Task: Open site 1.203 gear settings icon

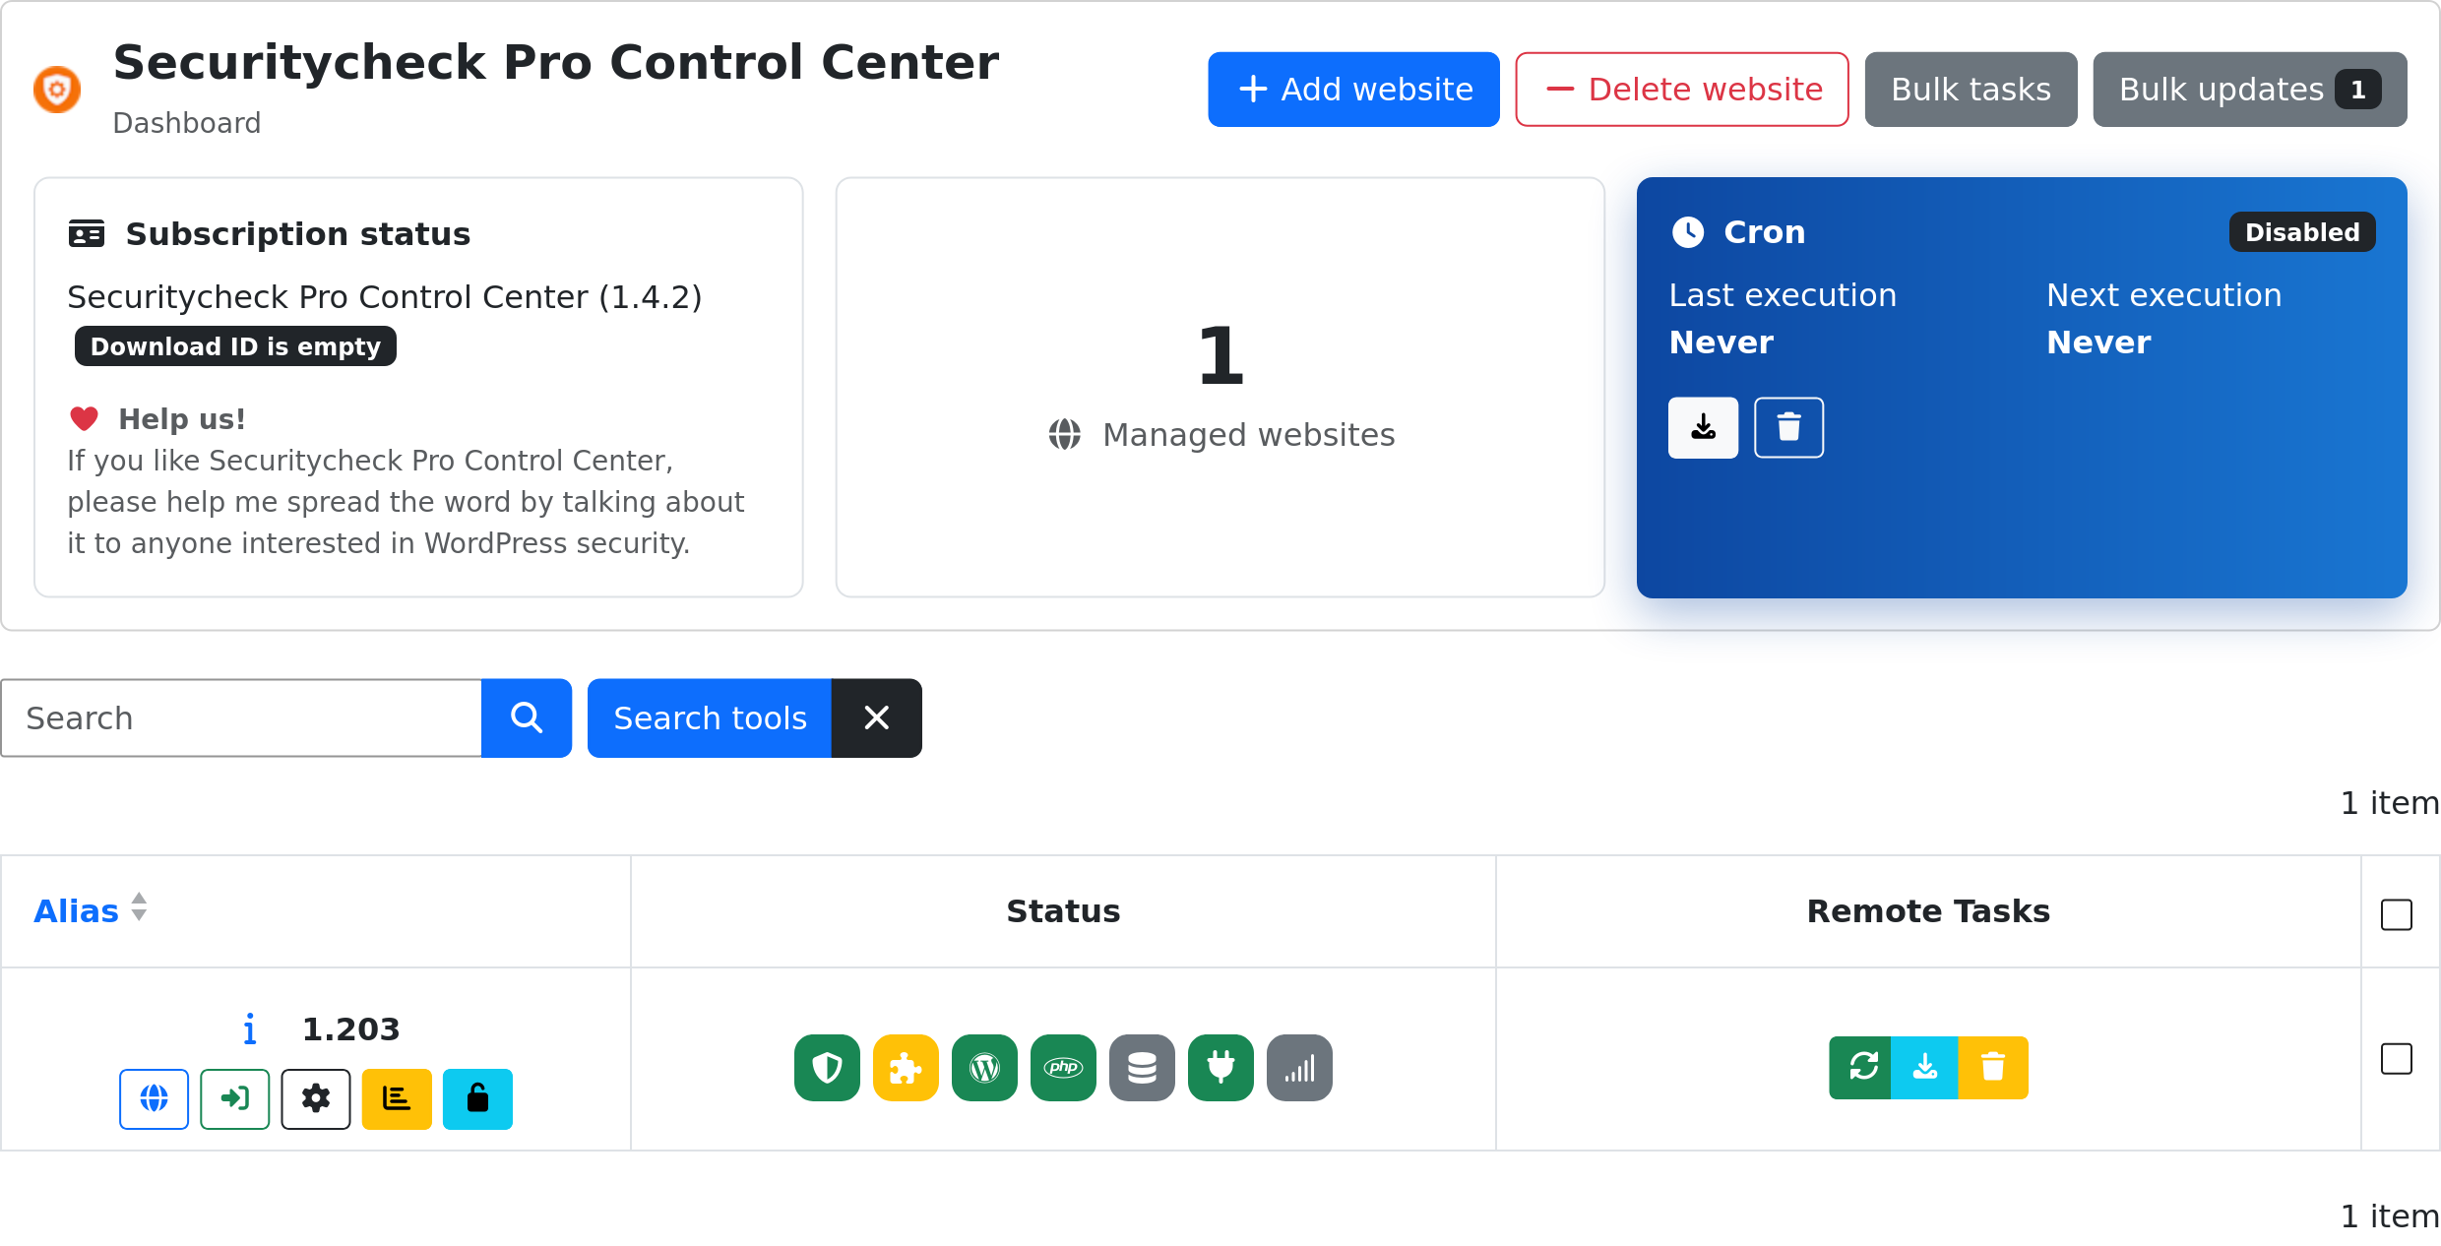Action: coord(316,1098)
